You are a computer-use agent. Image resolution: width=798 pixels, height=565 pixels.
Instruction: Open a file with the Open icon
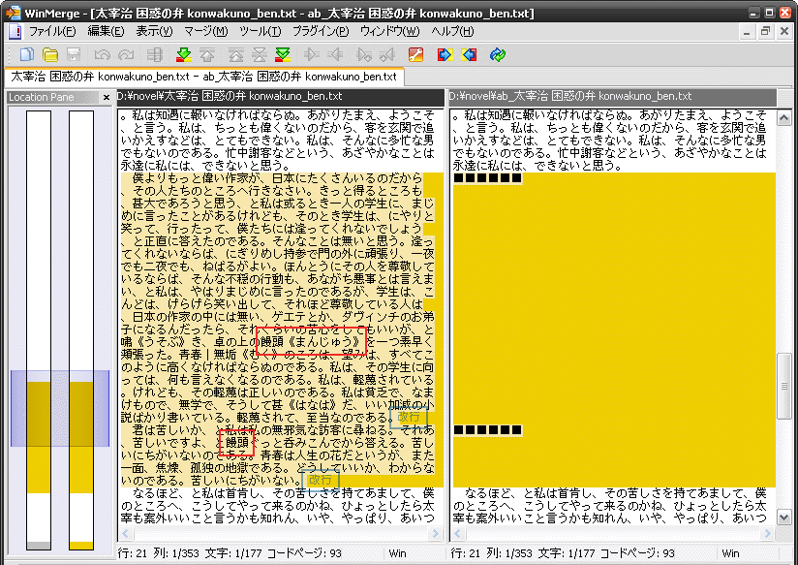click(52, 55)
